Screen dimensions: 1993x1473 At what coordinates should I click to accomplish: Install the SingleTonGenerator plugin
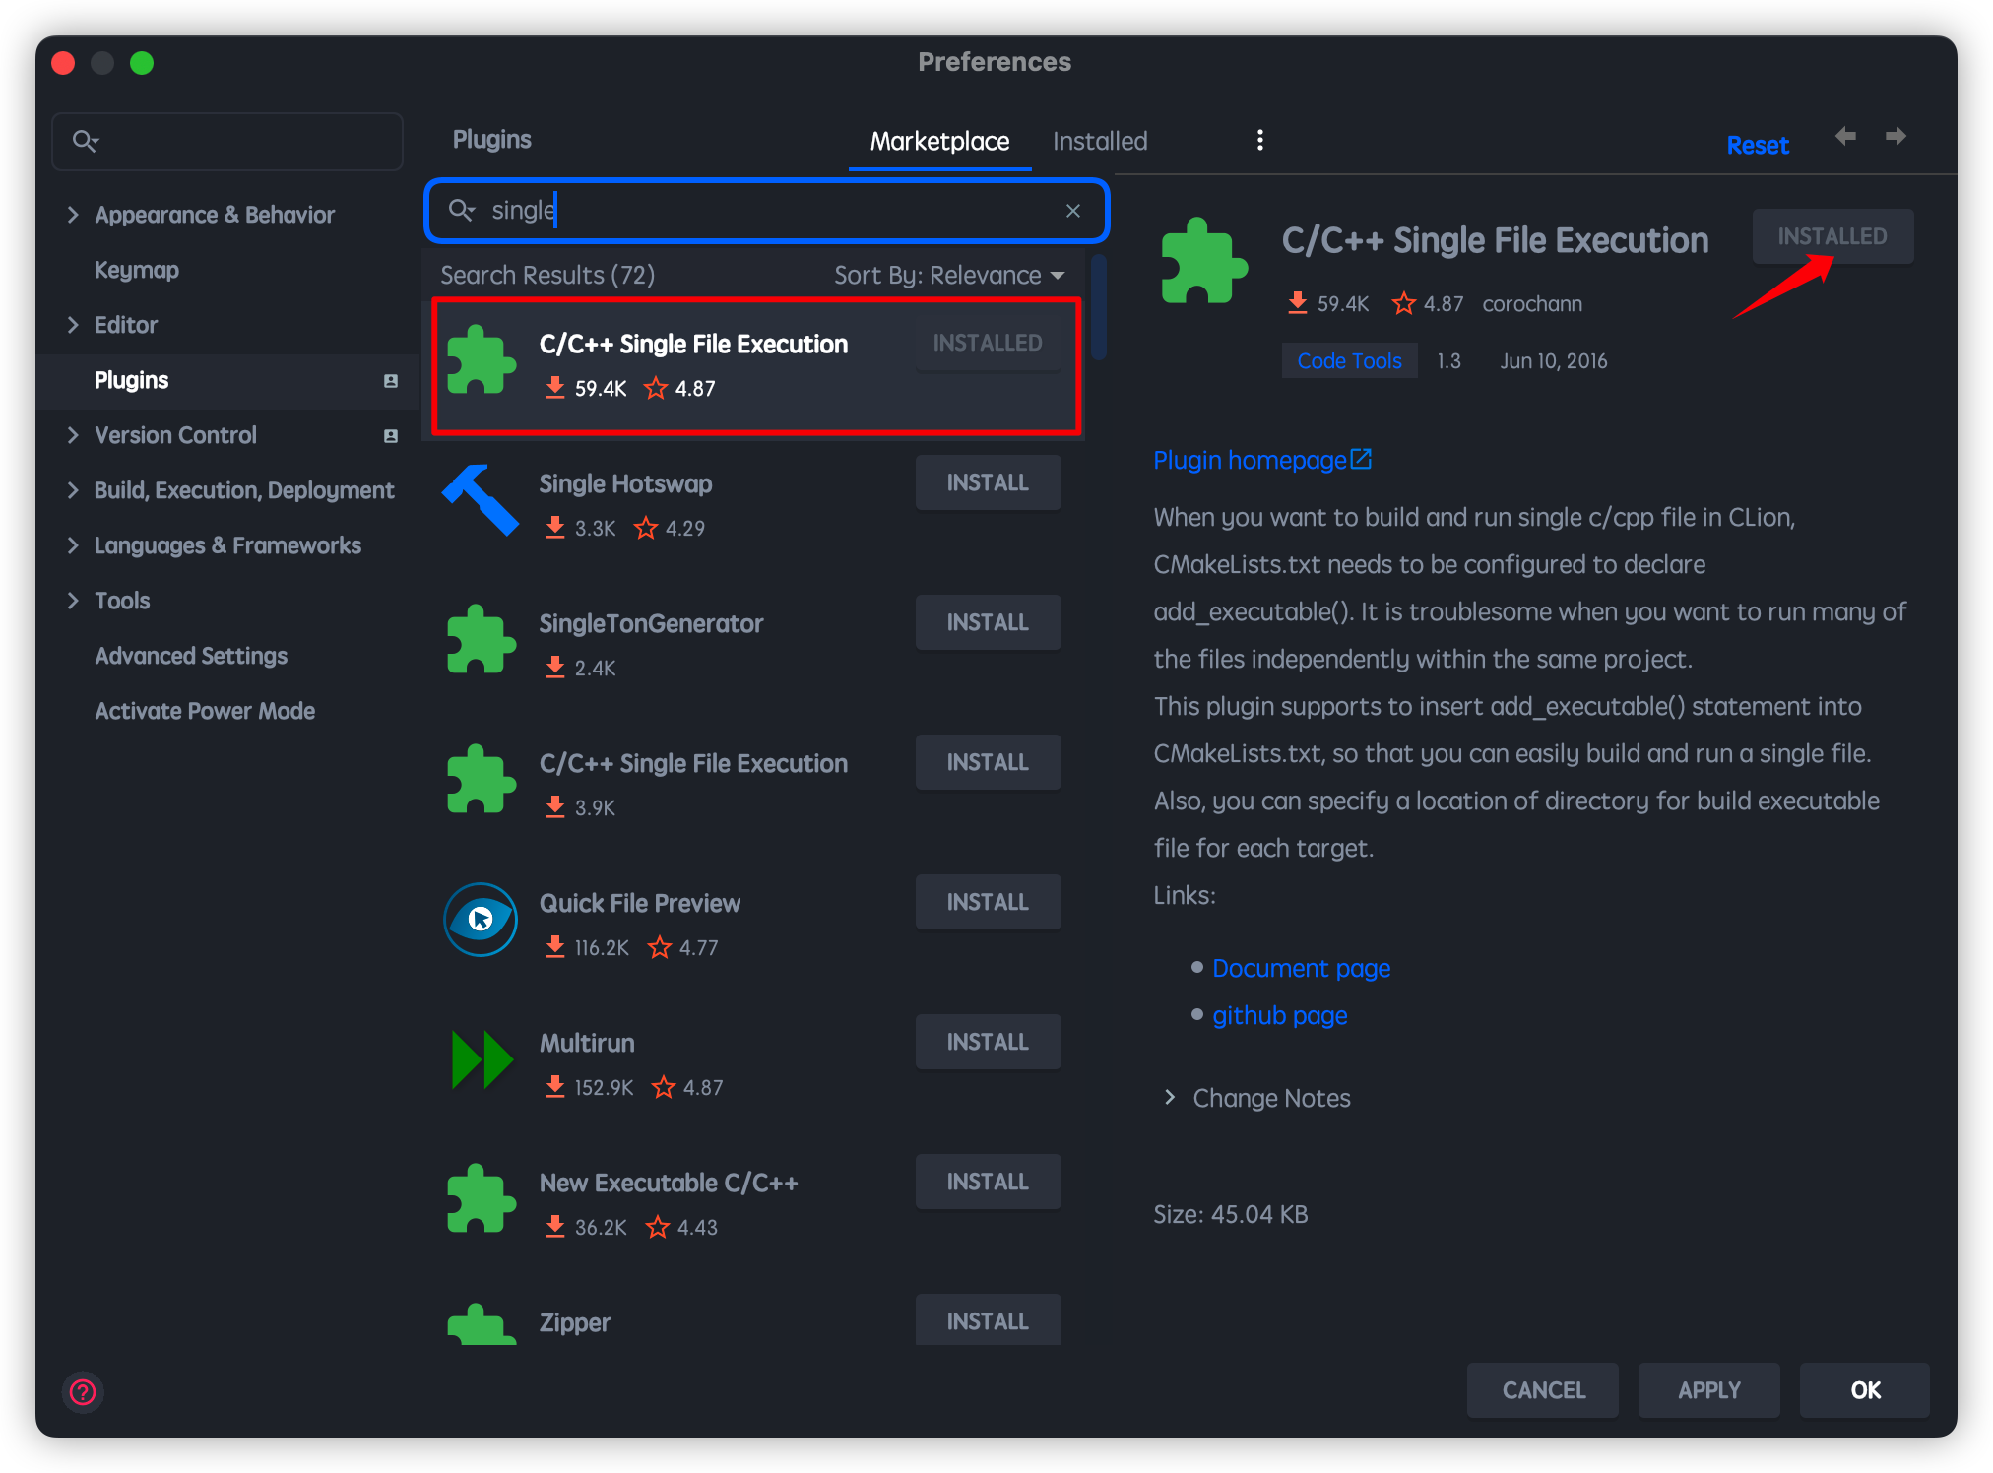click(988, 622)
